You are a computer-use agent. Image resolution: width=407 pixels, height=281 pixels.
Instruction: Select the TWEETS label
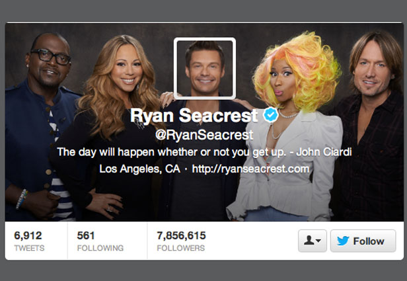[29, 248]
